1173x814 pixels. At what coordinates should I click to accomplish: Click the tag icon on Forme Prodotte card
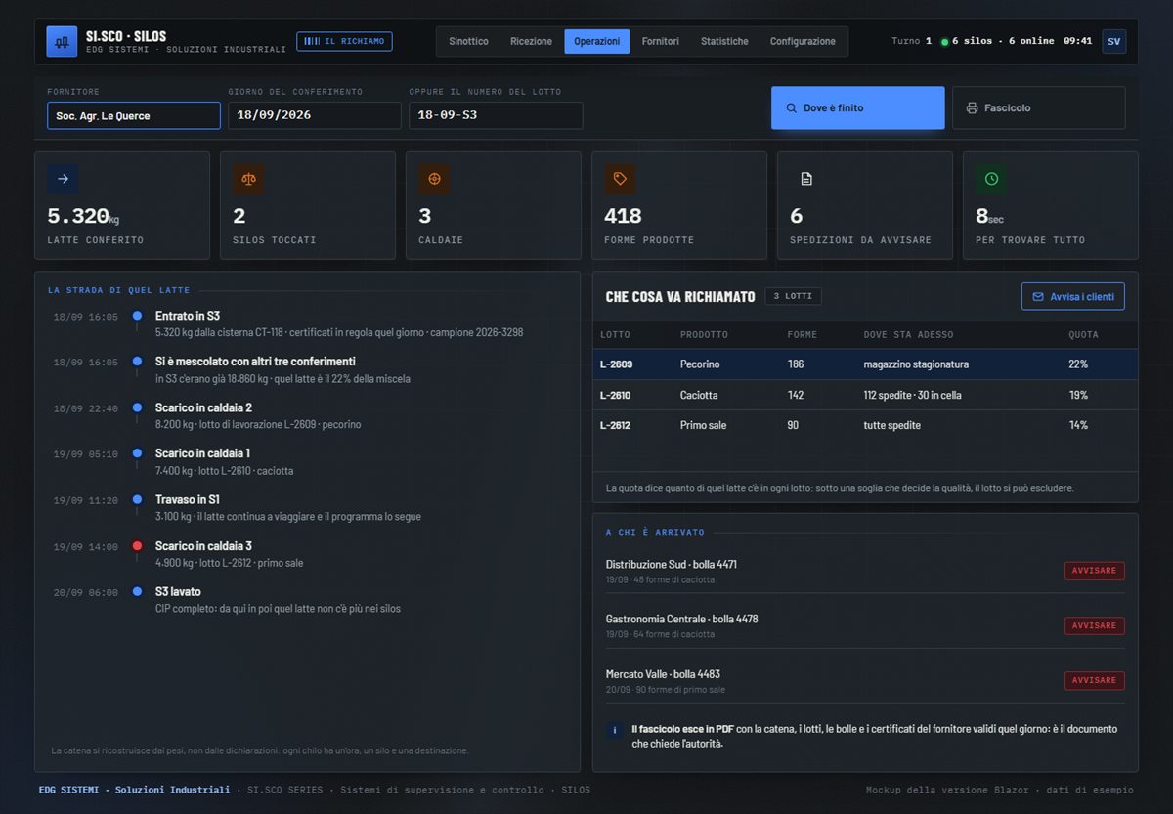[x=620, y=179]
